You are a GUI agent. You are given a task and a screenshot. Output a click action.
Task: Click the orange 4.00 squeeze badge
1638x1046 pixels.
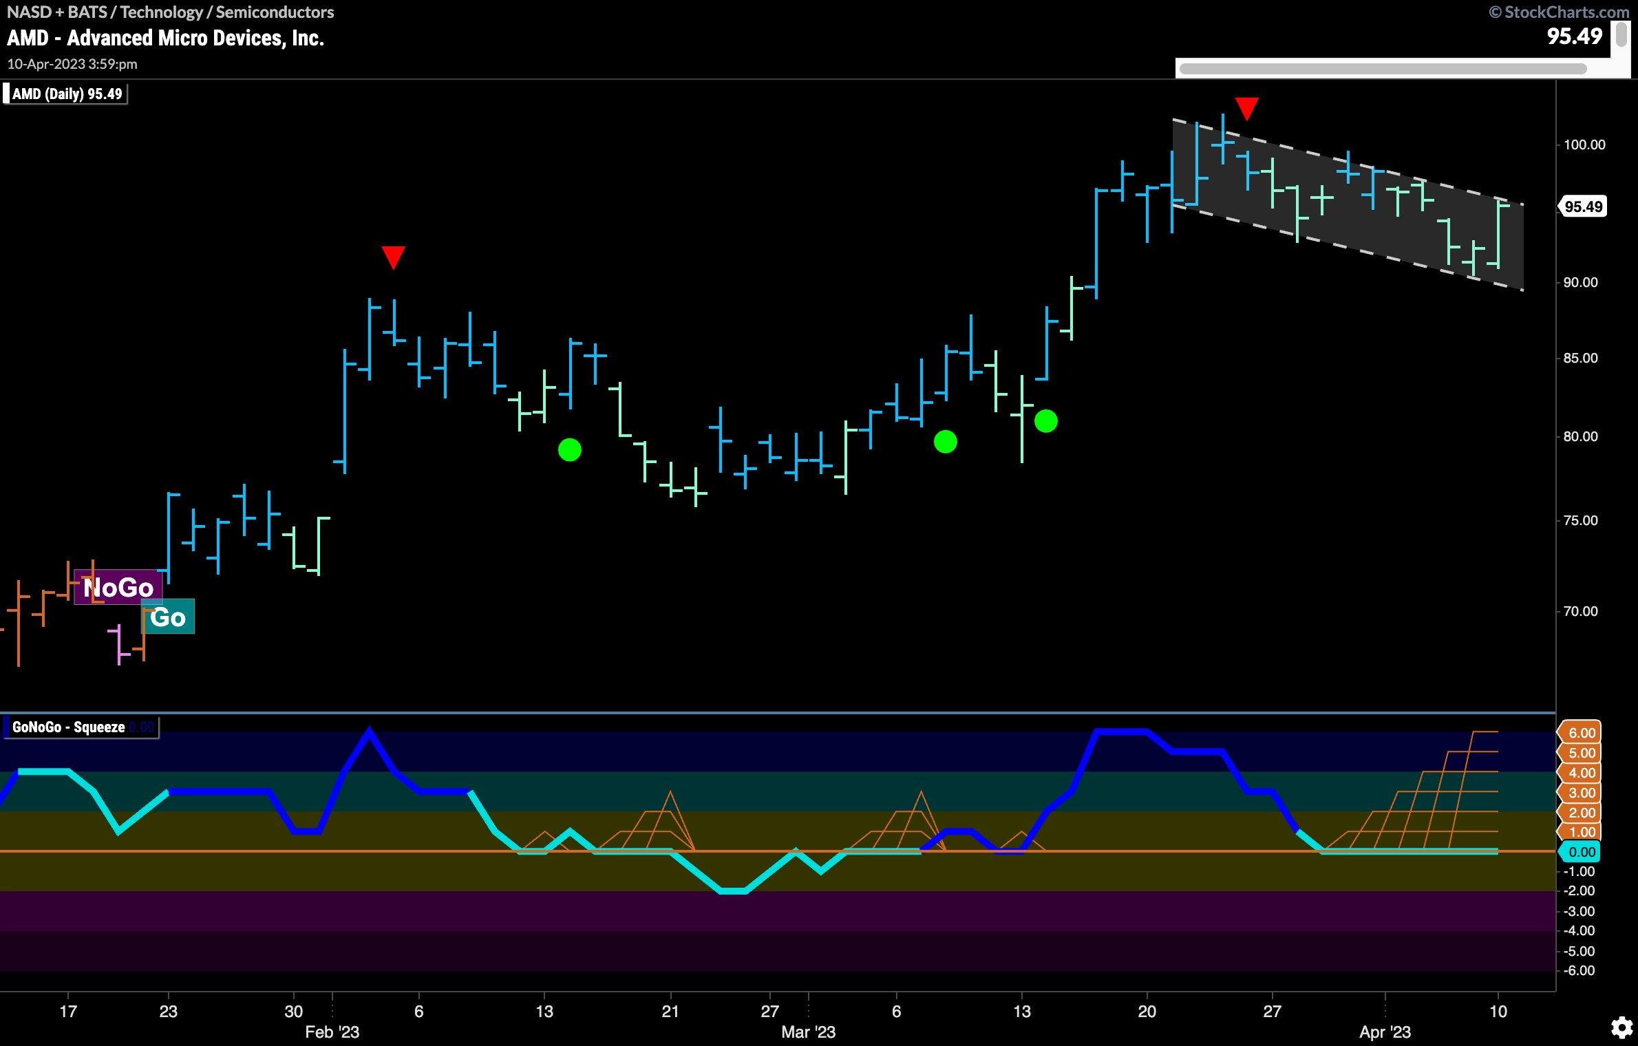(x=1581, y=773)
